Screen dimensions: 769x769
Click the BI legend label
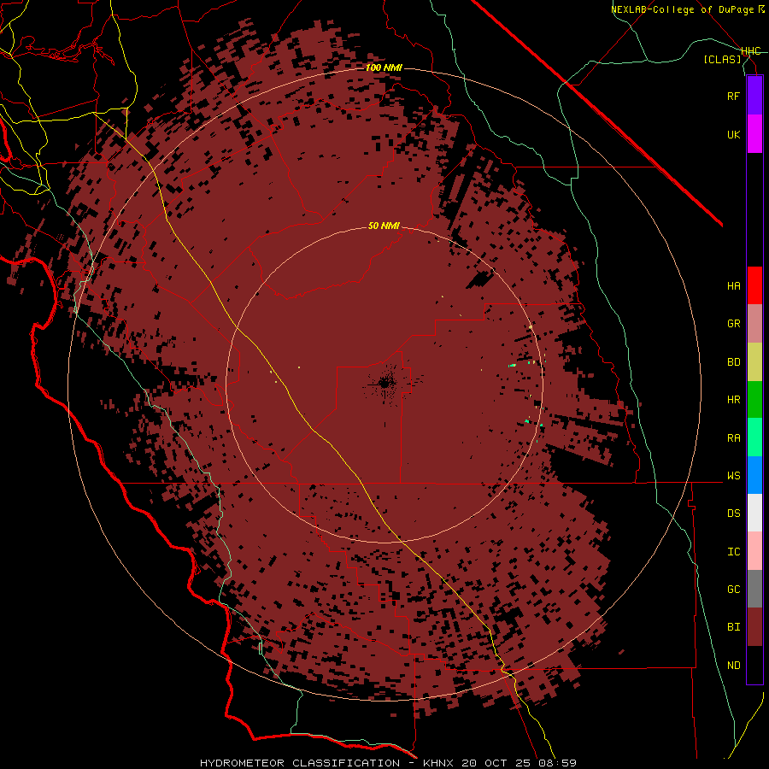coord(733,627)
